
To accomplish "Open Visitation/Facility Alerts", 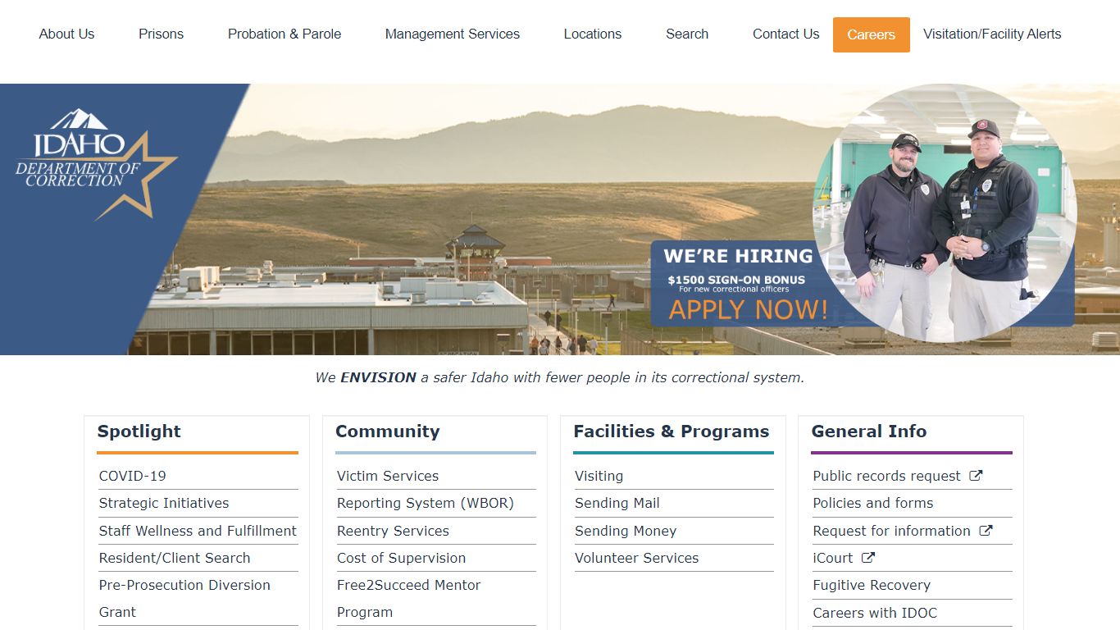I will pyautogui.click(x=992, y=34).
